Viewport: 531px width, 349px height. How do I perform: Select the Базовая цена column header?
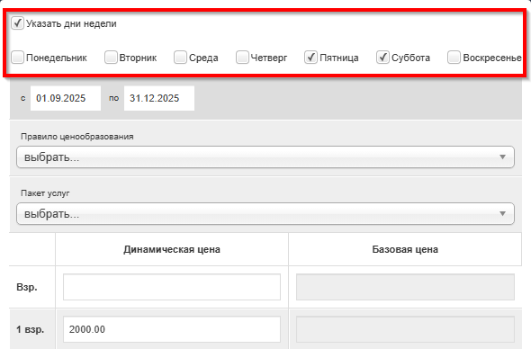[405, 249]
